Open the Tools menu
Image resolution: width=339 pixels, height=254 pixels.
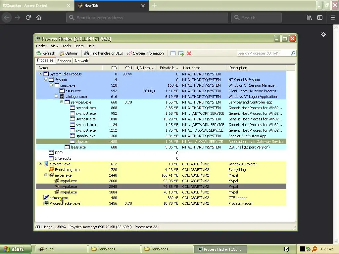[66, 46]
